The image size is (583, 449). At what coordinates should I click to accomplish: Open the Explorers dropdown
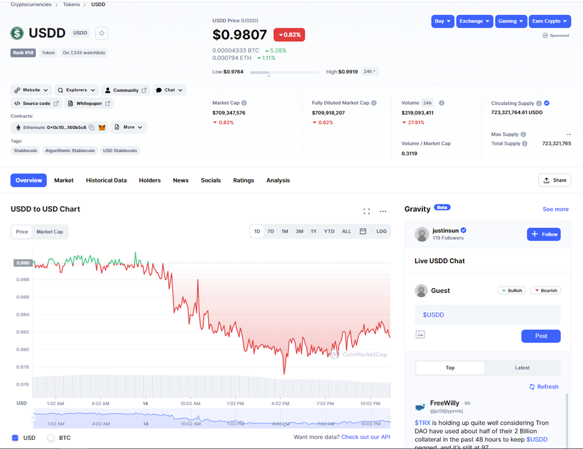[x=76, y=90]
